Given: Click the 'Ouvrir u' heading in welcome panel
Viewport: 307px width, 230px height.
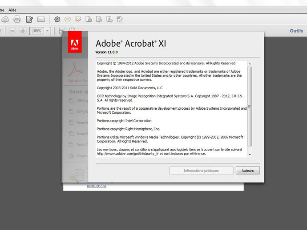Looking at the screenshot, I should pyautogui.click(x=78, y=91).
